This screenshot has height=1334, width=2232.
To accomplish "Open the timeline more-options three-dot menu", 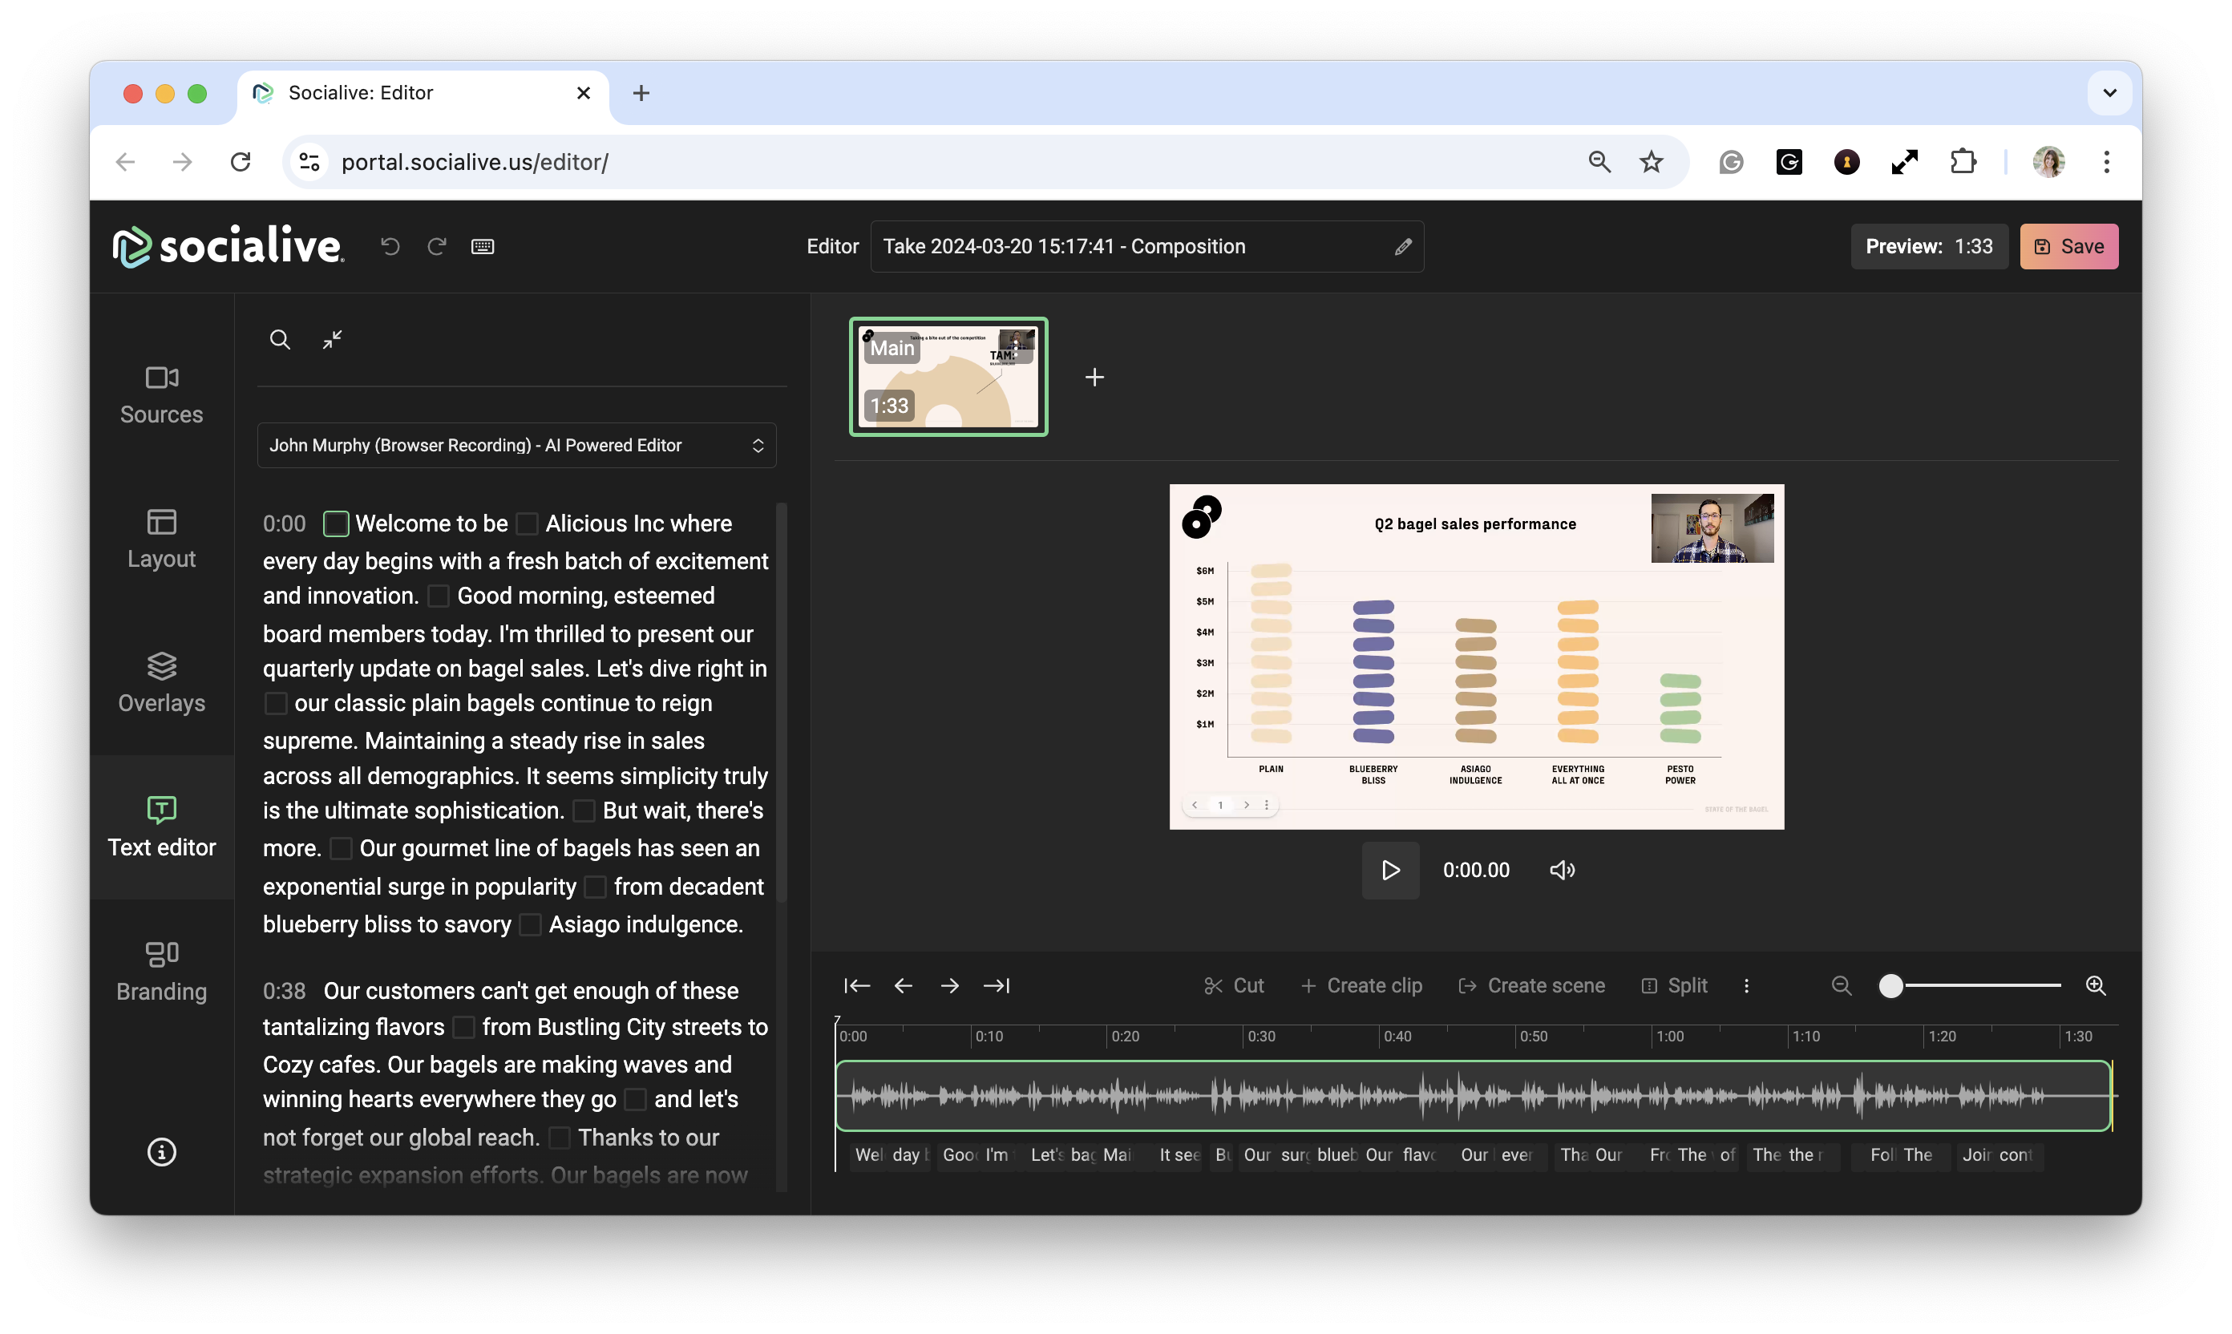I will tap(1747, 986).
